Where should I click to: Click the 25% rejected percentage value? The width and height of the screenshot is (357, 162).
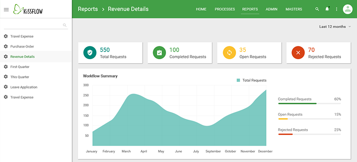[x=337, y=130]
